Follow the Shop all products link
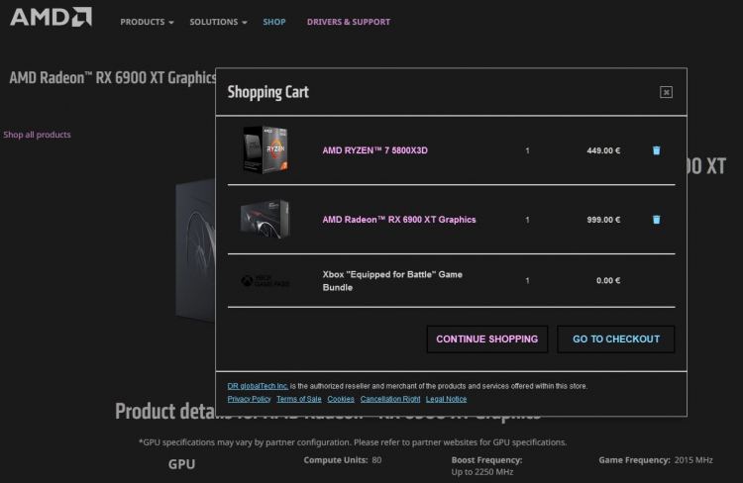743x483 pixels. coord(38,135)
